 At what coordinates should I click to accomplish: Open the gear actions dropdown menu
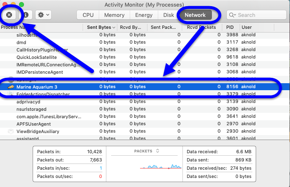[x=43, y=15]
